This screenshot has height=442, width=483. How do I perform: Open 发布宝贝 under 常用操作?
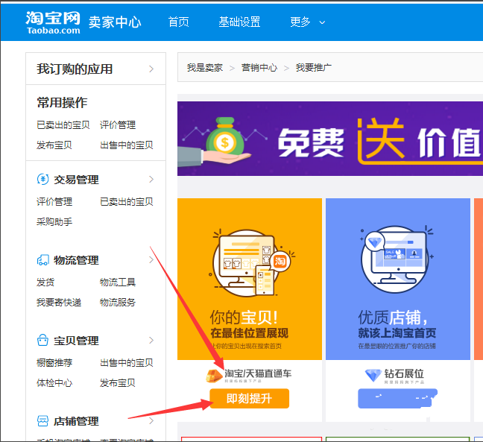(54, 145)
